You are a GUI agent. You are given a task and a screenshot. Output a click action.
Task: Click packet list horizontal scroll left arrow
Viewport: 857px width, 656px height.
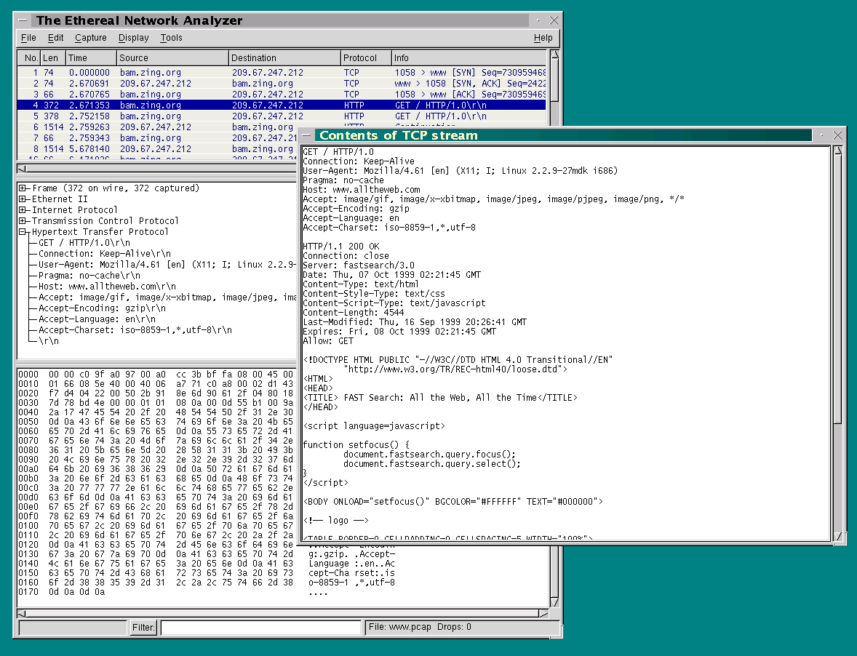pos(23,168)
